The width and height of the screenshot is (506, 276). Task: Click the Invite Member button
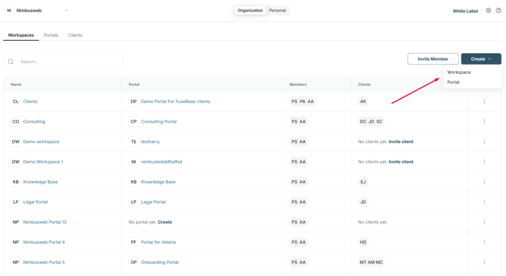coord(433,59)
